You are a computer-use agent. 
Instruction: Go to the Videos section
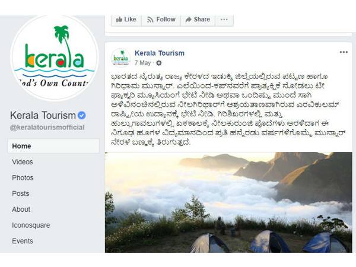23,162
